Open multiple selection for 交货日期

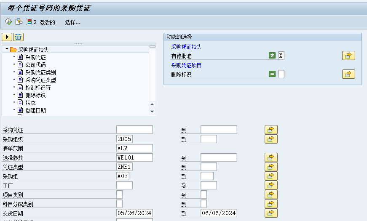(x=271, y=213)
